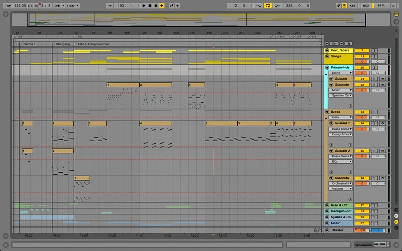Unfold the Stings track
402x251 pixels.
(x=327, y=56)
